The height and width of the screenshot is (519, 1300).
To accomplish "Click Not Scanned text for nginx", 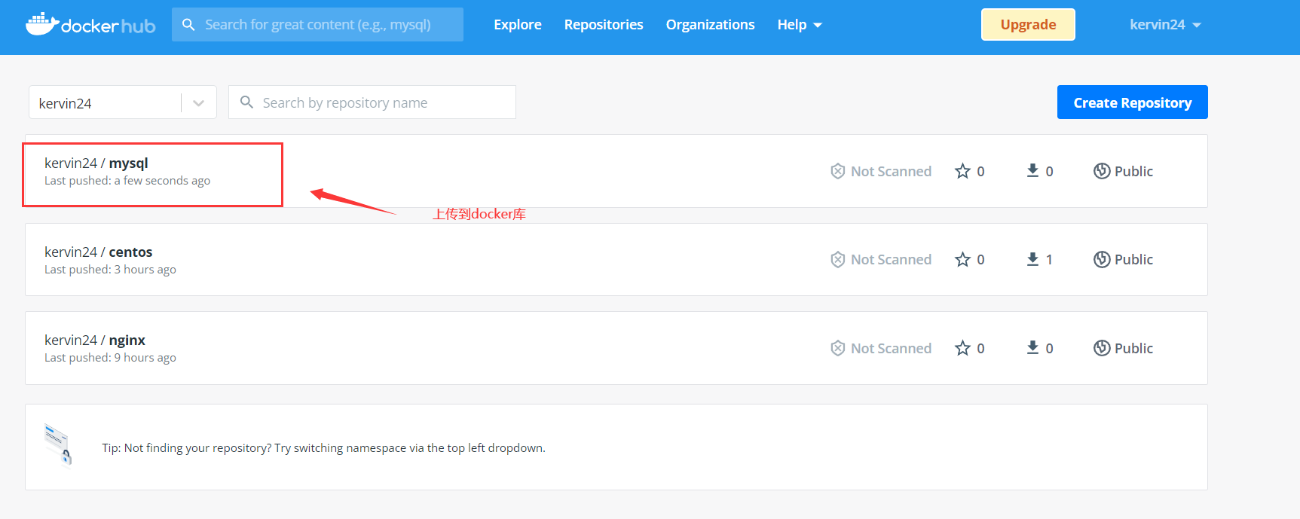I will [891, 348].
